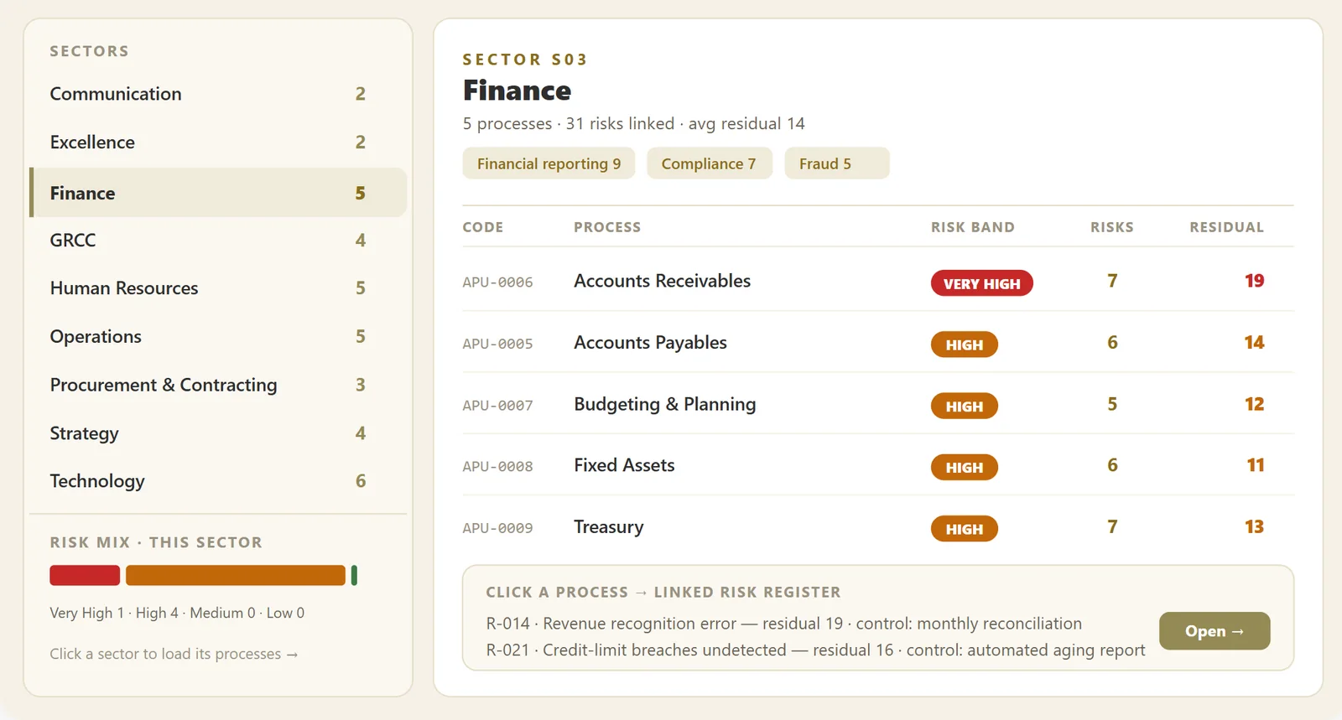Select the Fraud 5 chip

pyautogui.click(x=836, y=163)
